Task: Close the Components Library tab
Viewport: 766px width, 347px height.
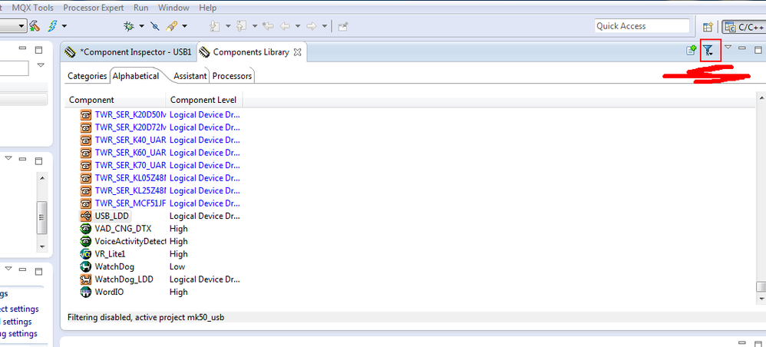Action: (298, 51)
